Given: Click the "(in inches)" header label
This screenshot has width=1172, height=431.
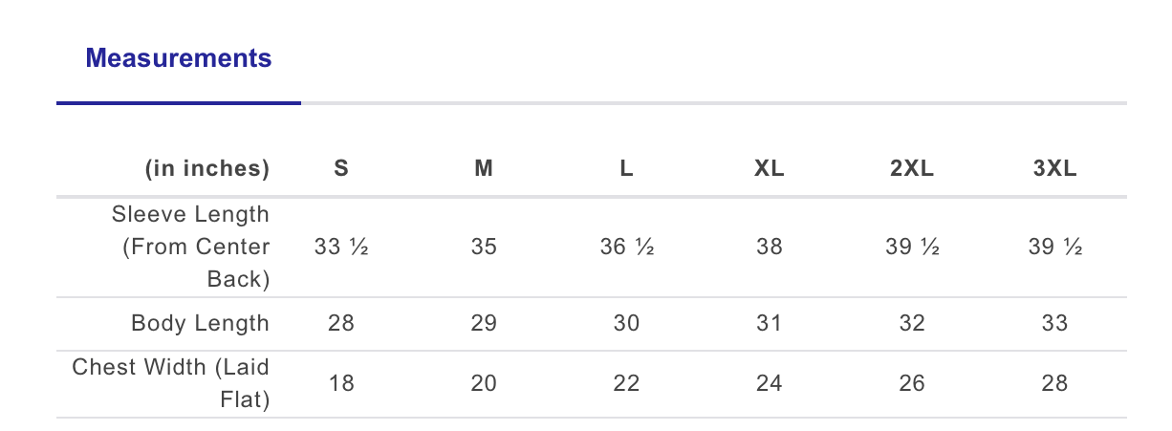Looking at the screenshot, I should pyautogui.click(x=207, y=169).
